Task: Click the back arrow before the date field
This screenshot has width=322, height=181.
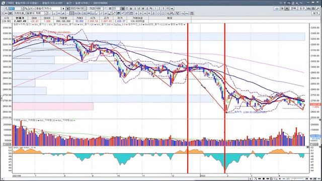Action: 67,9
